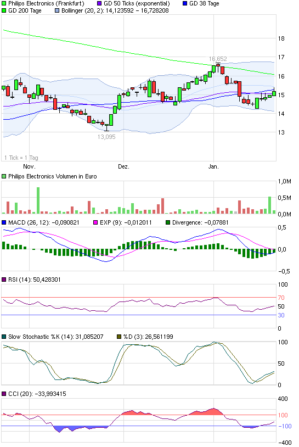Image resolution: width=299 pixels, height=447 pixels.
Task: Click the tallest green volume bar in November
Action: point(38,200)
